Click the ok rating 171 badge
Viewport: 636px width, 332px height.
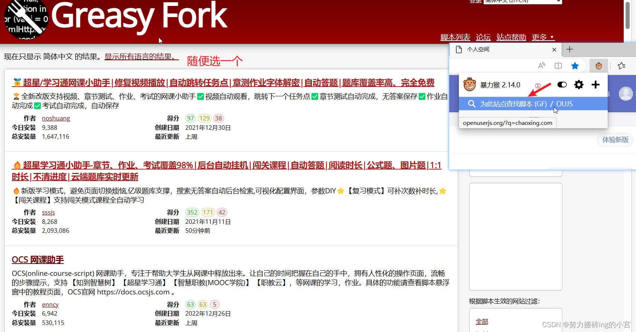(x=208, y=212)
